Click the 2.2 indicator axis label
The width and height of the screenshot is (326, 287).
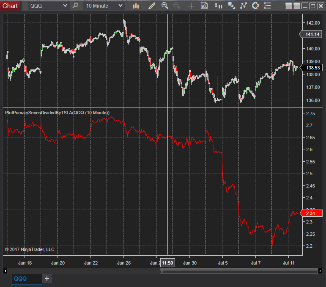(309, 246)
